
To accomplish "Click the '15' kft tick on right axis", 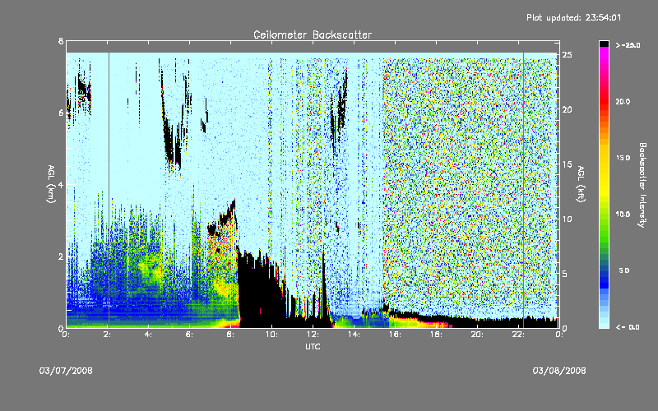I will pos(567,164).
